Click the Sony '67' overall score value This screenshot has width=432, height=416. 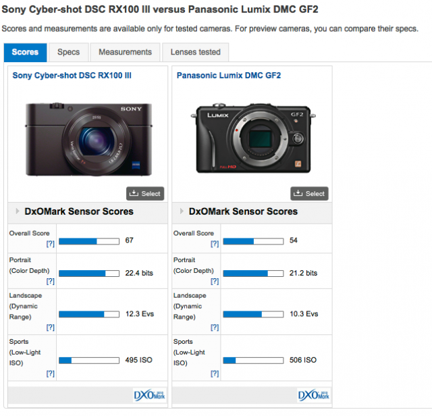click(x=129, y=240)
